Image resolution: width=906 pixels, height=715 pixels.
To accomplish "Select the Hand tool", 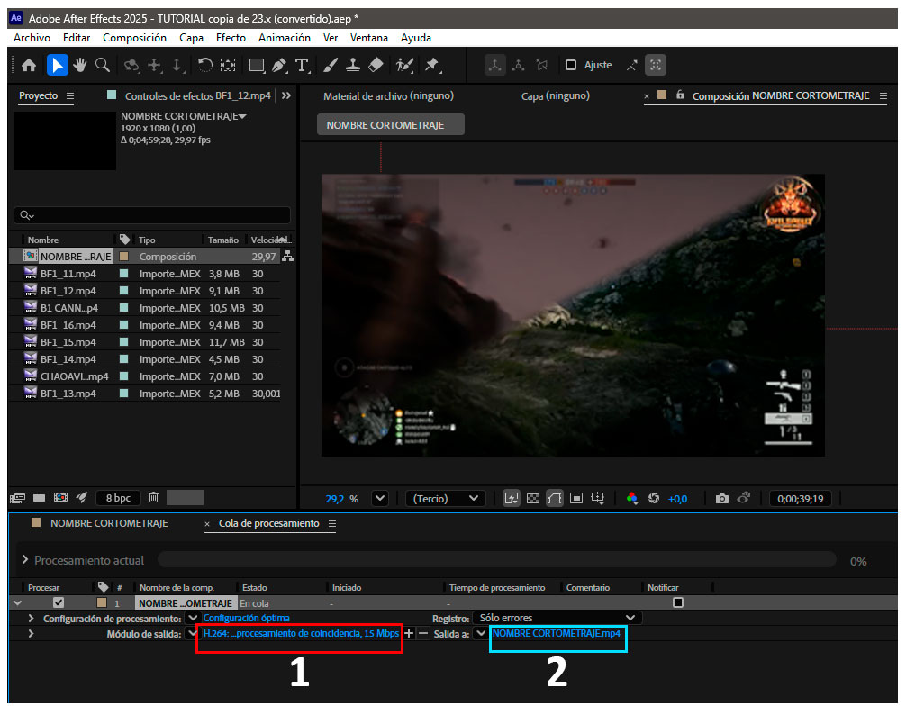I will pyautogui.click(x=80, y=65).
